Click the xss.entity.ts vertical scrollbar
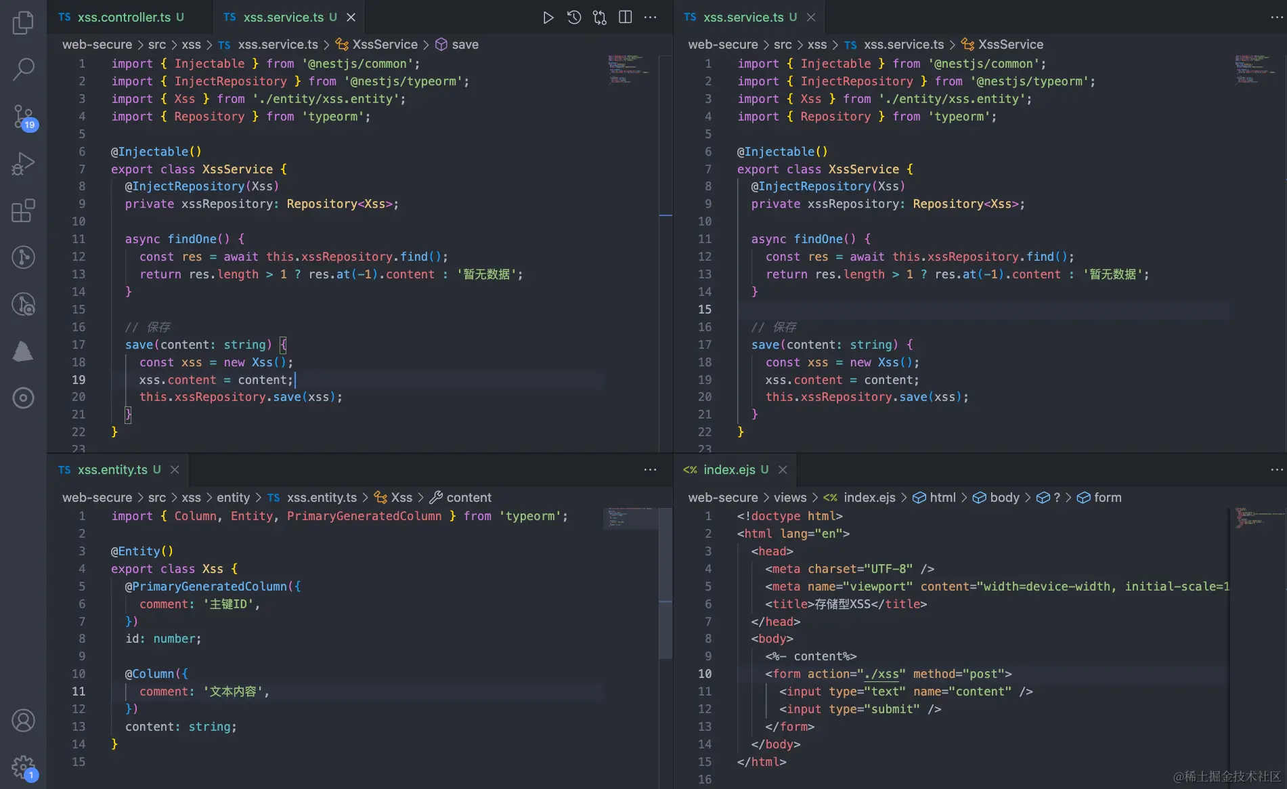This screenshot has height=789, width=1287. (x=666, y=582)
